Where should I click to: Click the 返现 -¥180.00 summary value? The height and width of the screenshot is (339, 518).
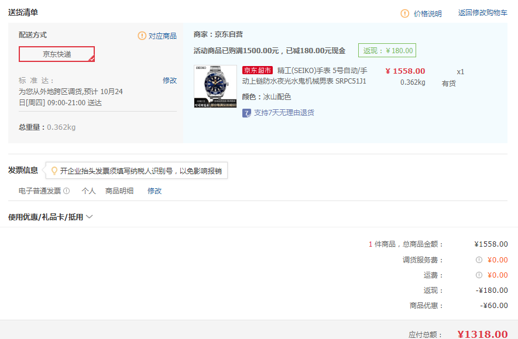click(x=492, y=290)
